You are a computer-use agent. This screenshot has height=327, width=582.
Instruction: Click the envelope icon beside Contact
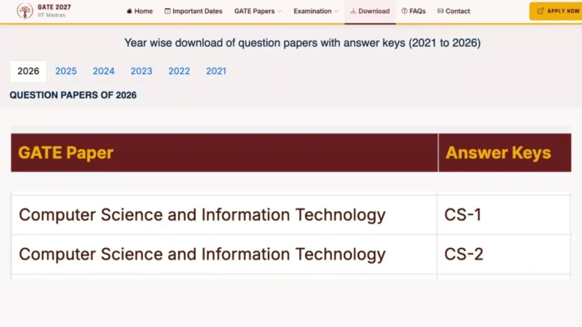click(440, 11)
